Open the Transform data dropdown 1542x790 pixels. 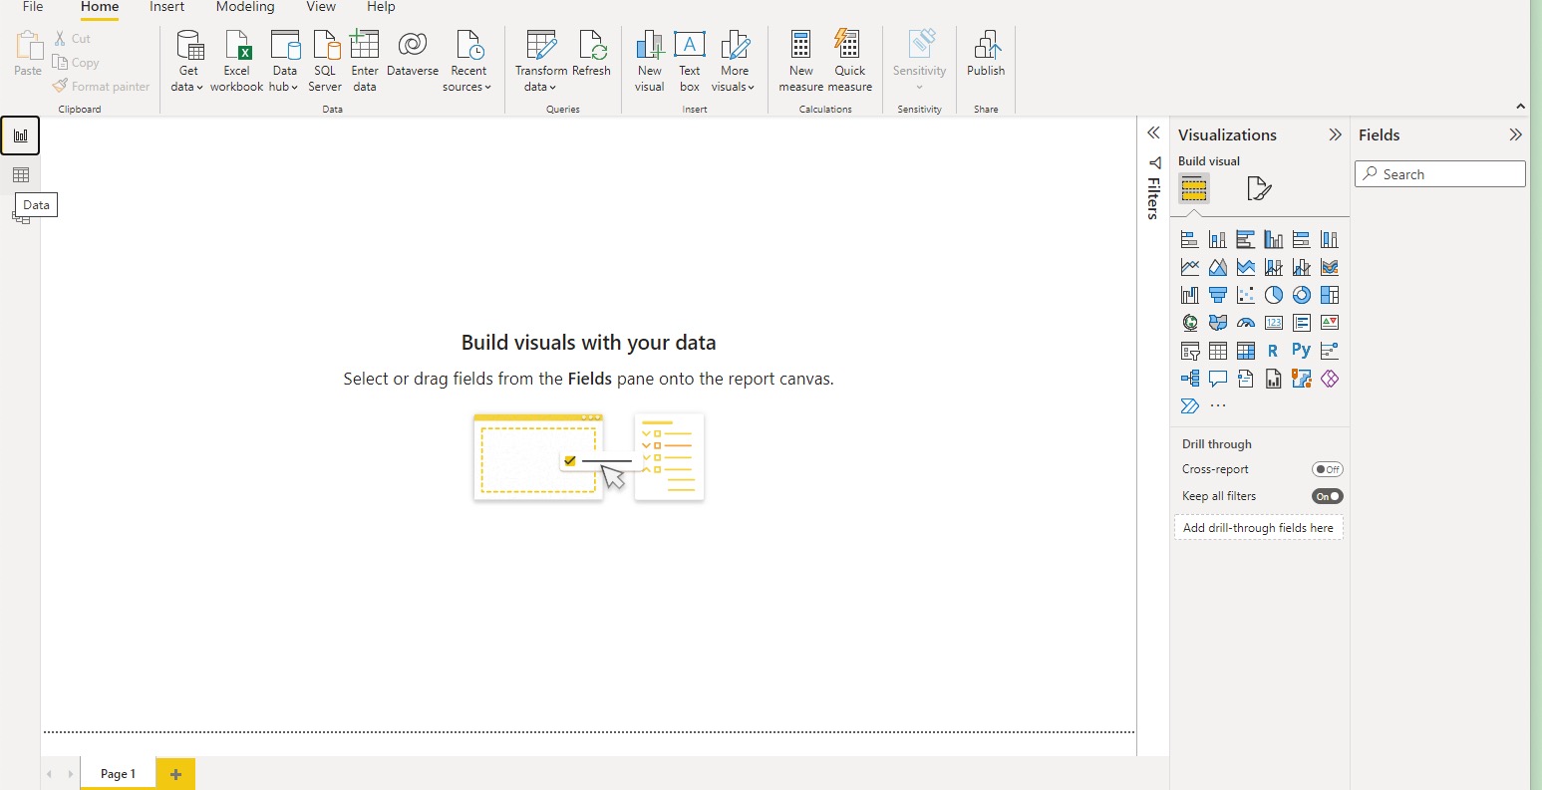point(540,61)
